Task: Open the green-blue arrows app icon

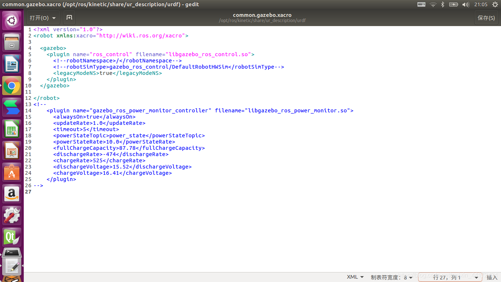Action: tap(12, 107)
